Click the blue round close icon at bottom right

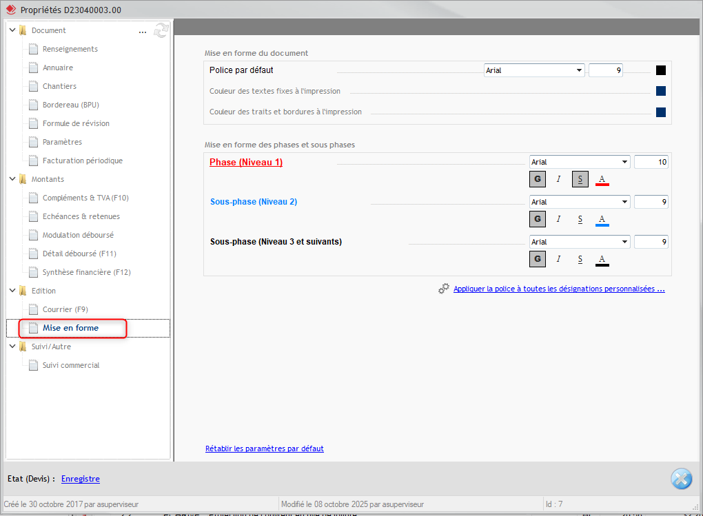pyautogui.click(x=681, y=479)
